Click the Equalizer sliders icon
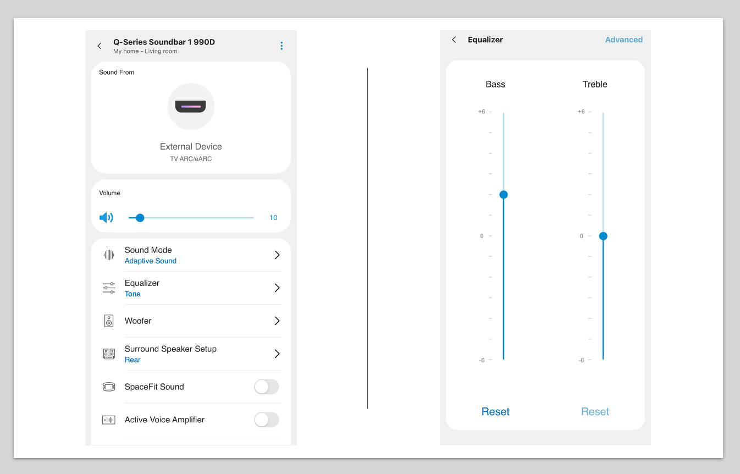 point(109,288)
